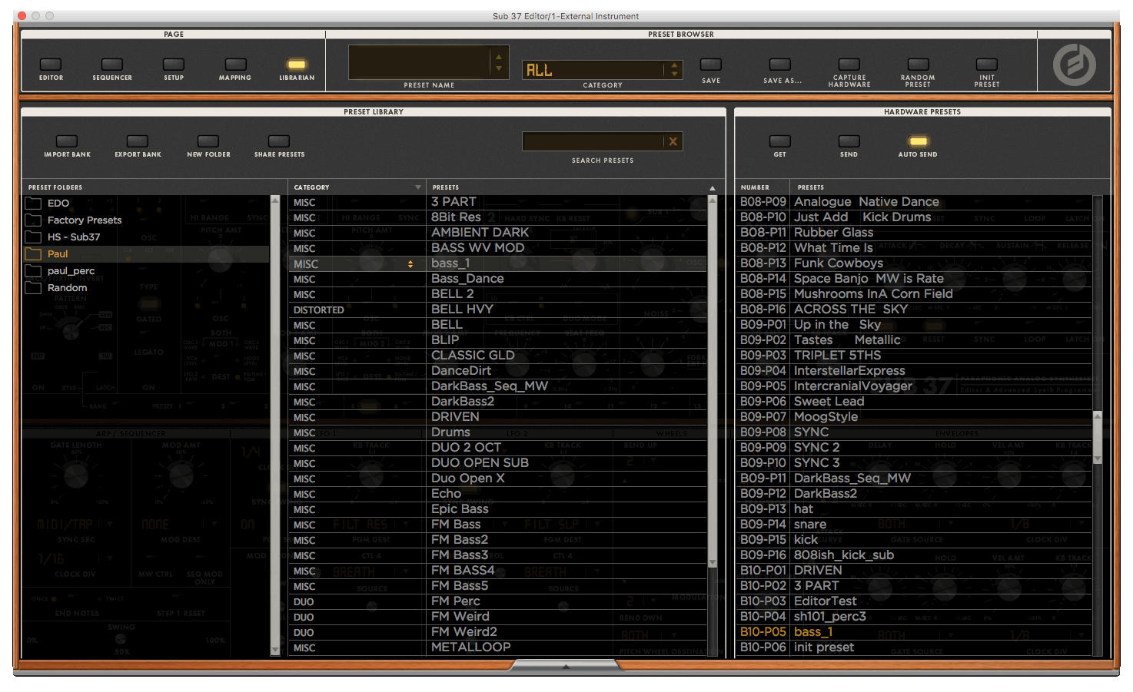Expand the bottom panel handle arrow
Image resolution: width=1133 pixels, height=692 pixels.
tap(566, 666)
